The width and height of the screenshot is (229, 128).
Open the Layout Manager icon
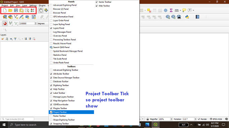click(x=27, y=10)
